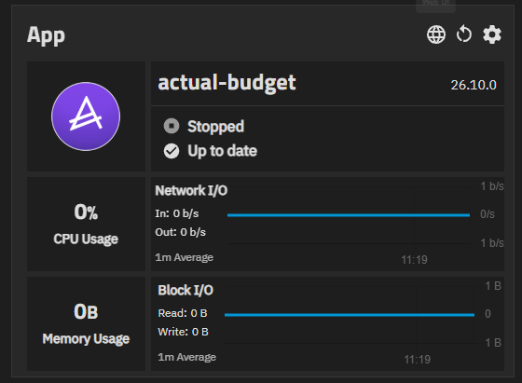This screenshot has width=522, height=383.
Task: Open app settings gear icon
Action: click(x=492, y=34)
